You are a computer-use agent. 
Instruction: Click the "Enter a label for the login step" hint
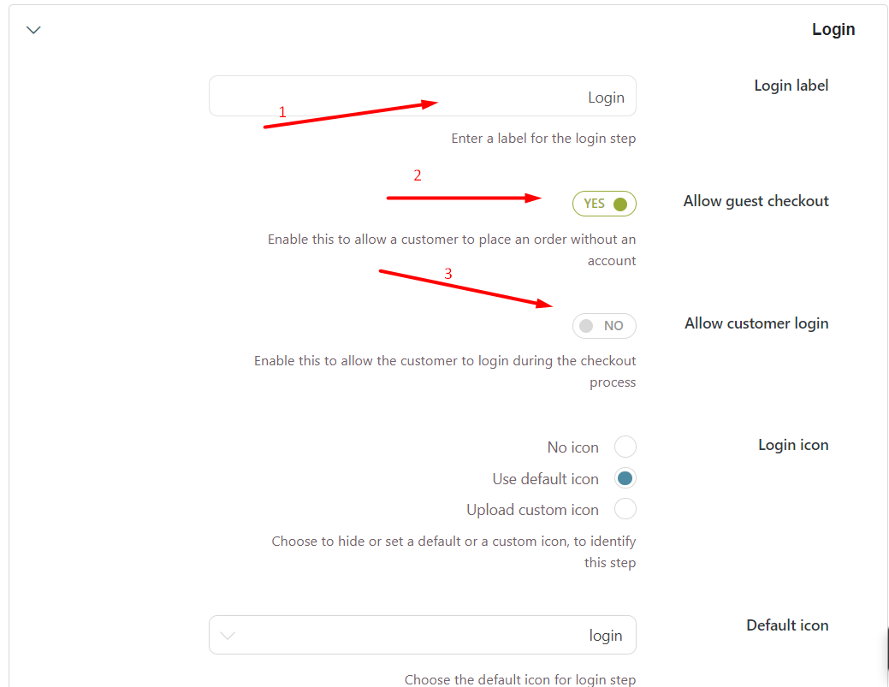coord(543,139)
